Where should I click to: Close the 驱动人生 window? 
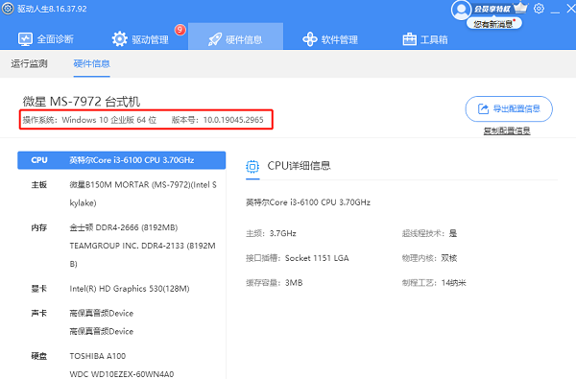pyautogui.click(x=571, y=9)
